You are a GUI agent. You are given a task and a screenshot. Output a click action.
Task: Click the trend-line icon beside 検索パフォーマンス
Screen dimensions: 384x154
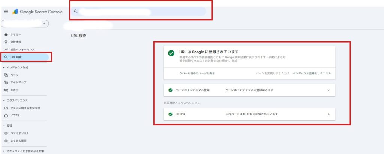[6, 50]
